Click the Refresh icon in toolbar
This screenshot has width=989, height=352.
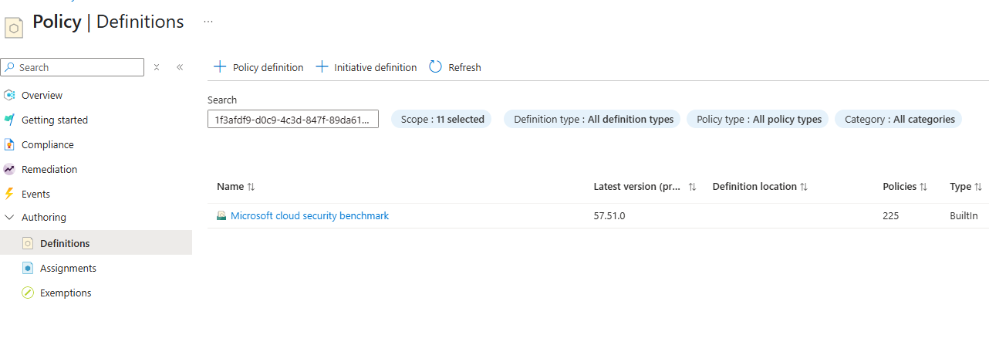click(436, 67)
